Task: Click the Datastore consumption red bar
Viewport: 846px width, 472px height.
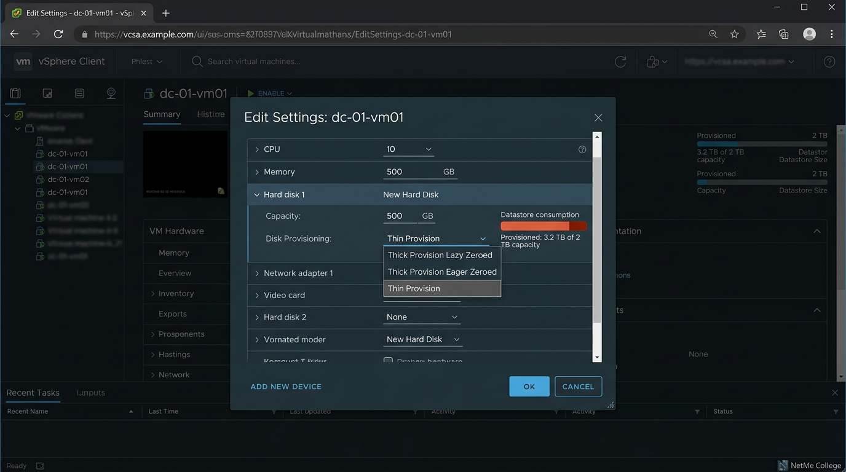Action: click(x=544, y=226)
